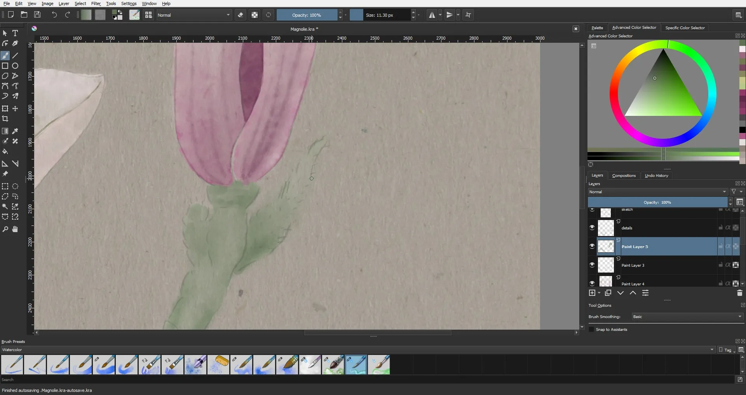Pick the Fill bucket tool
The height and width of the screenshot is (395, 746).
click(5, 152)
